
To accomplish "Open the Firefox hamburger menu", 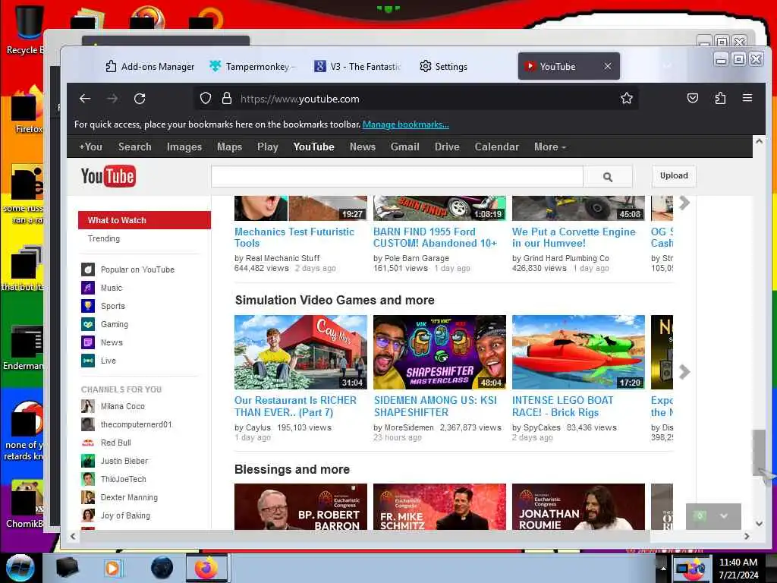I will [747, 98].
